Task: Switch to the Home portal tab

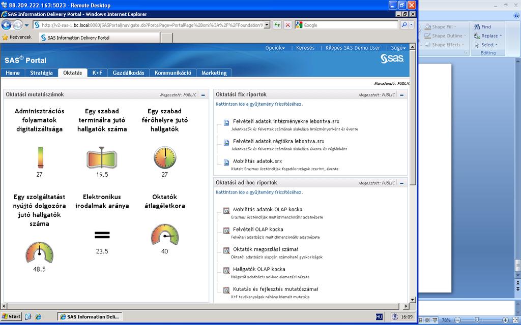Action: 13,73
